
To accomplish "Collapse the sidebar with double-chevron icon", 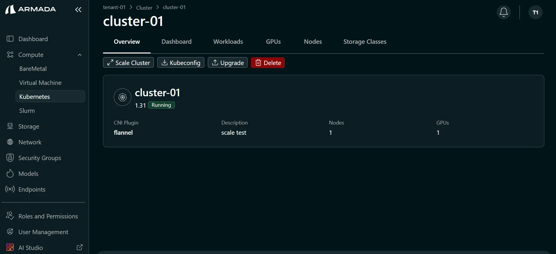I will [x=78, y=10].
